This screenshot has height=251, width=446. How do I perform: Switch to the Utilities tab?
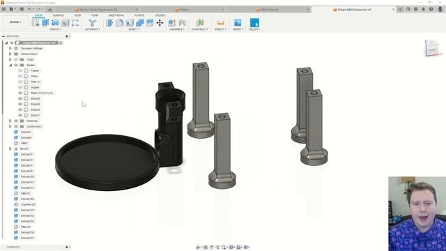point(160,15)
